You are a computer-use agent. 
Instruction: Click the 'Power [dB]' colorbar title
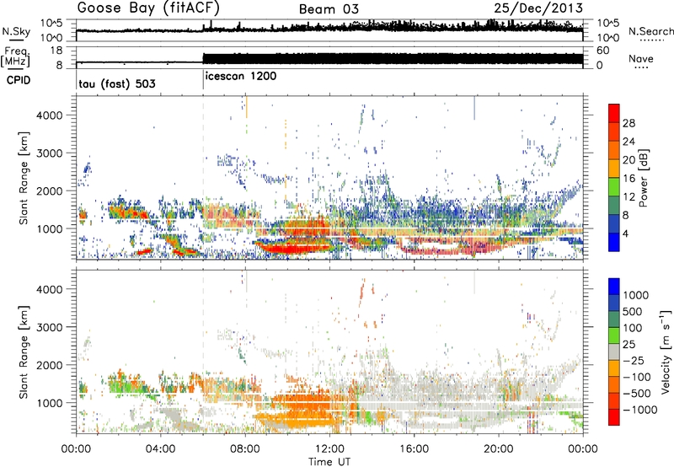tap(644, 178)
